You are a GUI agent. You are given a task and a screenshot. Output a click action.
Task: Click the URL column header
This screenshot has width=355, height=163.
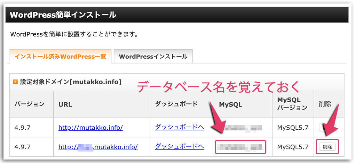tap(102, 104)
